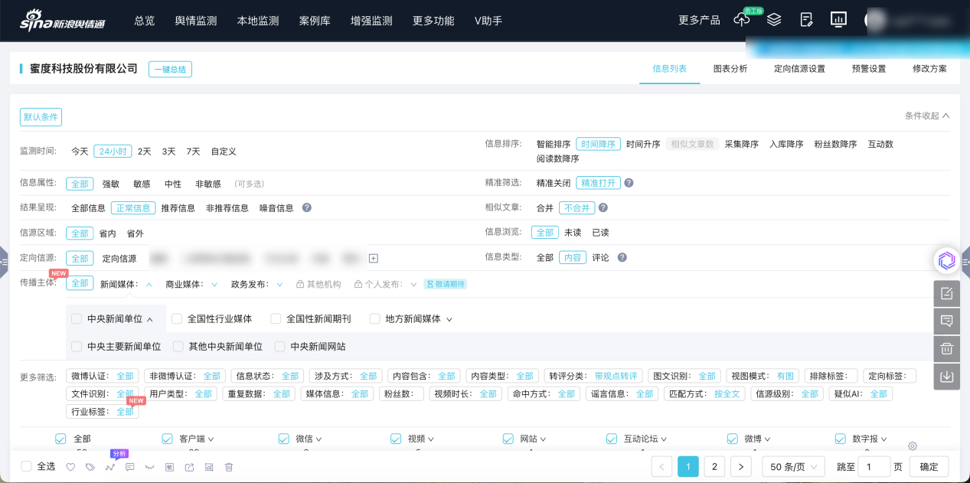Click the purple hexagon AI assistant icon

(947, 261)
